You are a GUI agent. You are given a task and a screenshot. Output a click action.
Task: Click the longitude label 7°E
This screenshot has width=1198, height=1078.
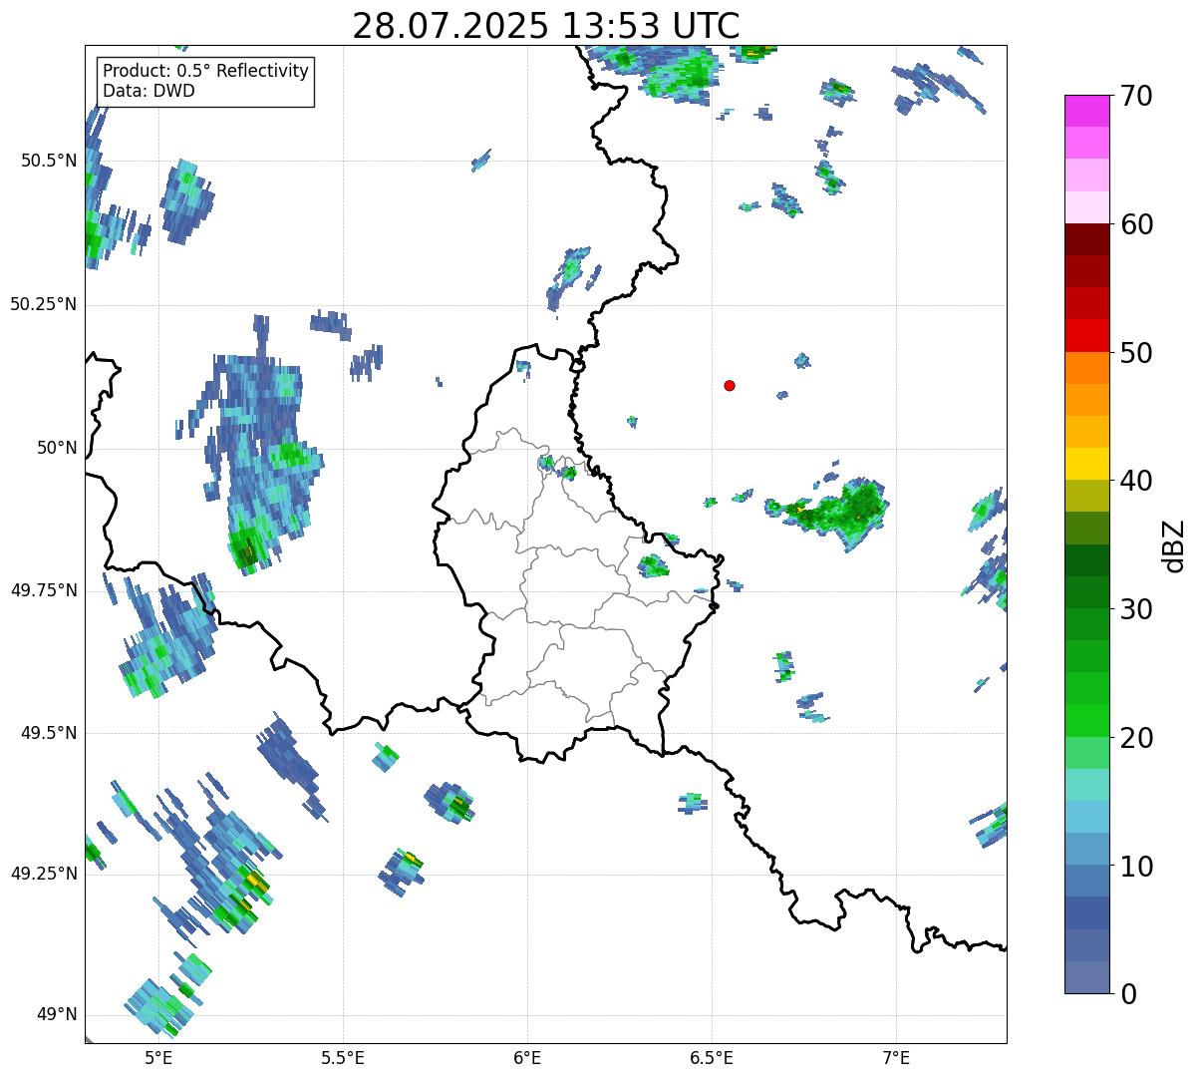coord(896,1057)
